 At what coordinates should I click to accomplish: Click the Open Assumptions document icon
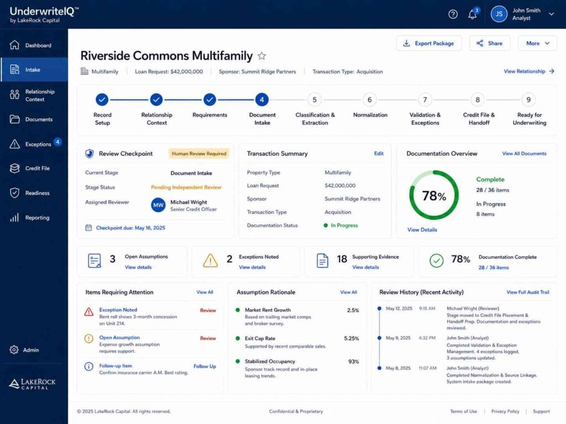pos(95,261)
